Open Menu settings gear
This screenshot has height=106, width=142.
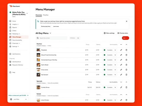pyautogui.click(x=109, y=33)
